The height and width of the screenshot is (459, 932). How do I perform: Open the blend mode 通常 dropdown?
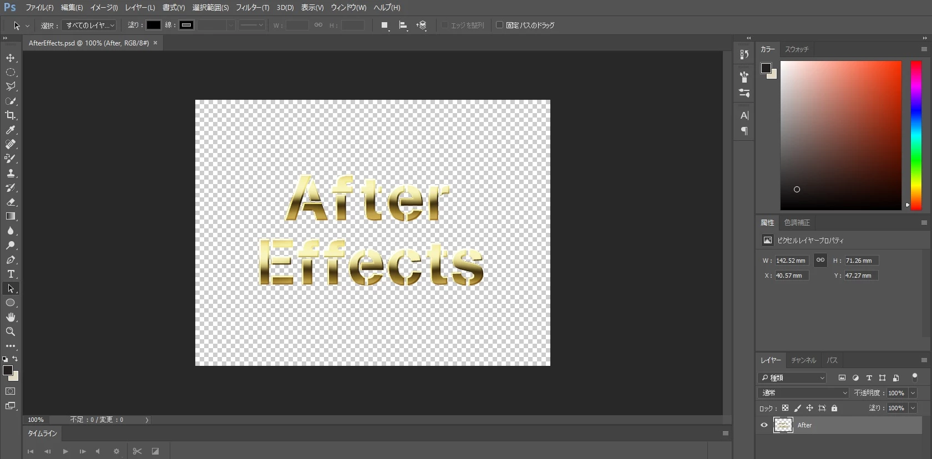pyautogui.click(x=803, y=393)
